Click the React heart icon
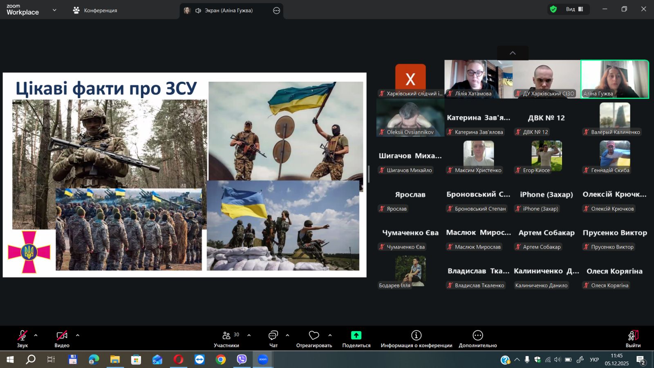Image resolution: width=654 pixels, height=368 pixels. pos(314,336)
